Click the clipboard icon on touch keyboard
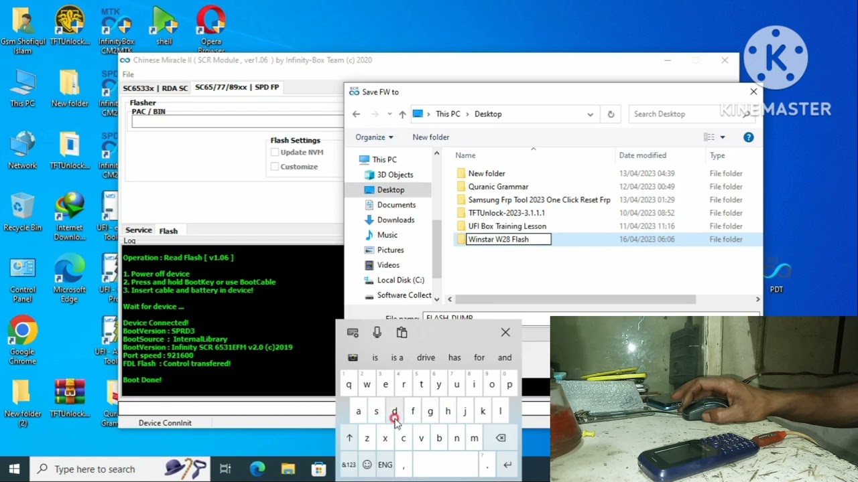This screenshot has width=858, height=482. point(402,333)
